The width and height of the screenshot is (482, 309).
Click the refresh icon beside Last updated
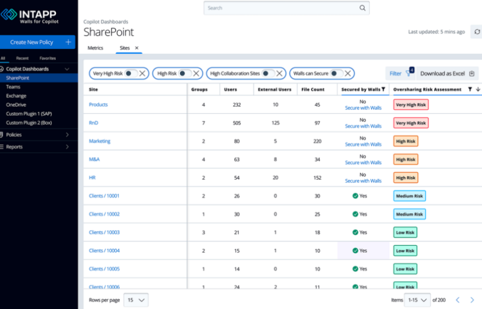coord(476,32)
